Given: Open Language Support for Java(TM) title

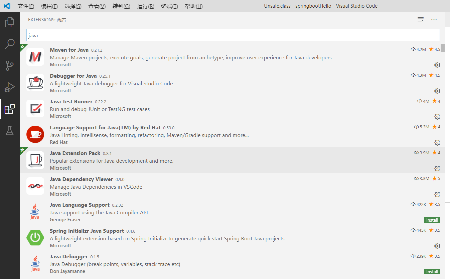Looking at the screenshot, I should click(105, 128).
